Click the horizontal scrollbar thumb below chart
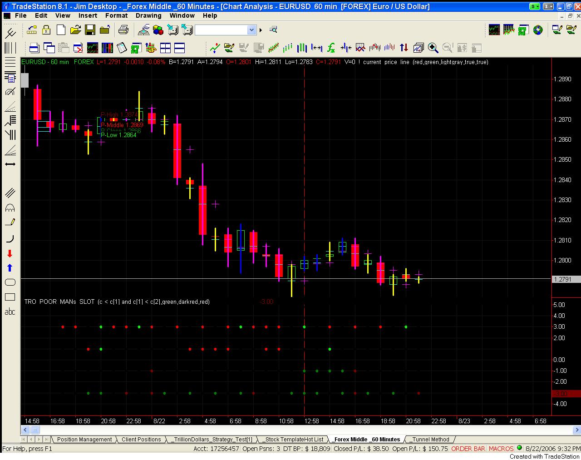The height and width of the screenshot is (460, 581). [x=35, y=430]
